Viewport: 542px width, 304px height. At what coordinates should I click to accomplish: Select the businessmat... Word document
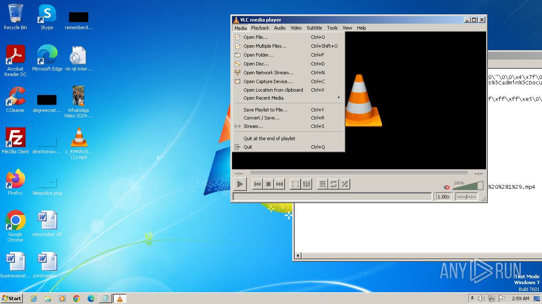[15, 265]
